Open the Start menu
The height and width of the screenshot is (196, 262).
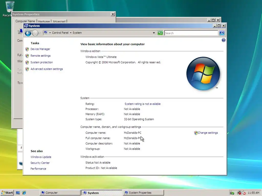coord(7,193)
